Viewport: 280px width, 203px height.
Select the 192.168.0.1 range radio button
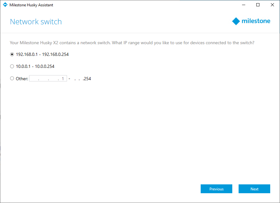12,54
